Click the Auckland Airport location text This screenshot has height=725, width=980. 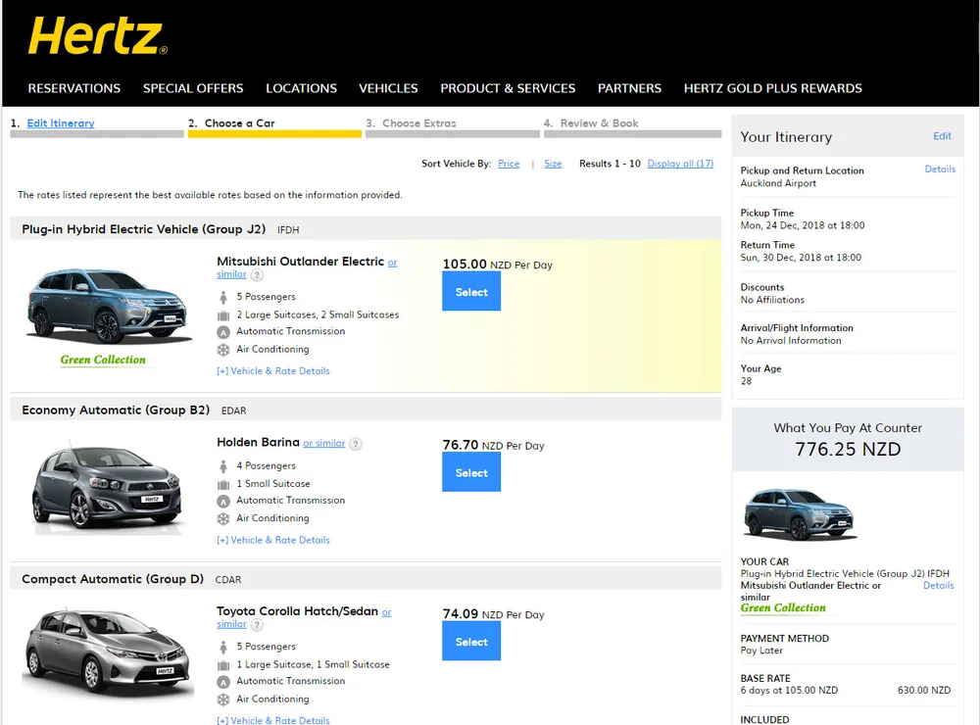tap(778, 184)
